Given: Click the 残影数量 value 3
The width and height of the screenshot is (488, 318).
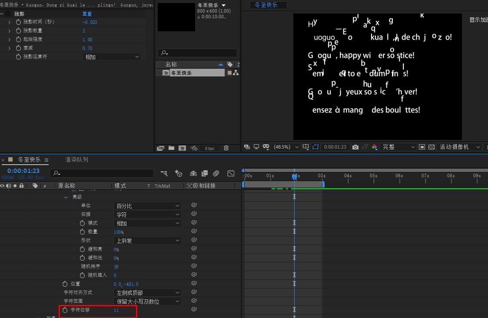Looking at the screenshot, I should [83, 31].
